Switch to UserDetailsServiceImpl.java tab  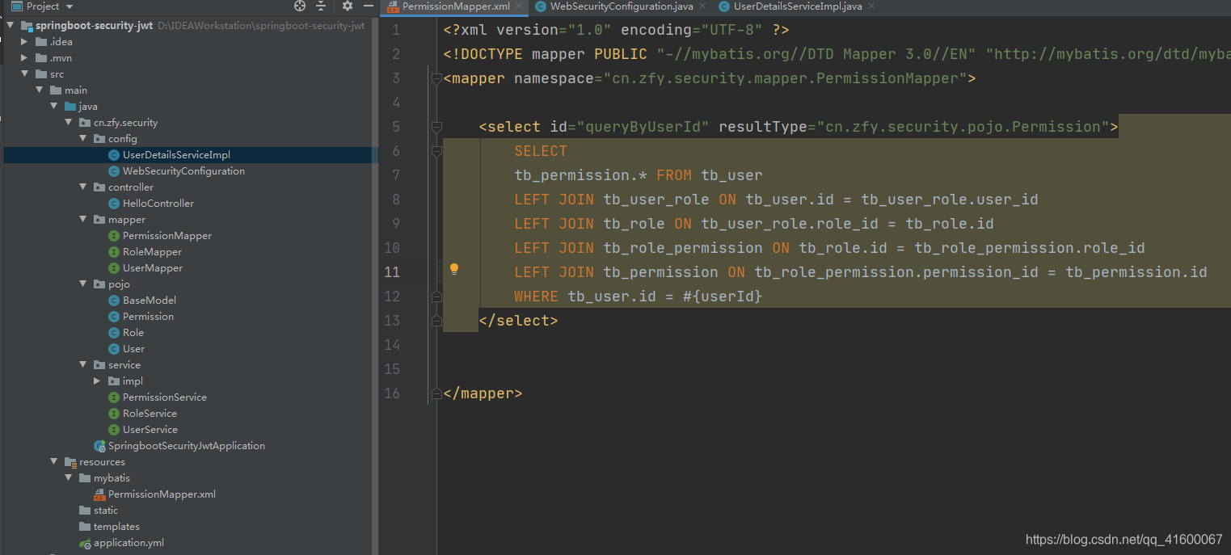[x=798, y=6]
